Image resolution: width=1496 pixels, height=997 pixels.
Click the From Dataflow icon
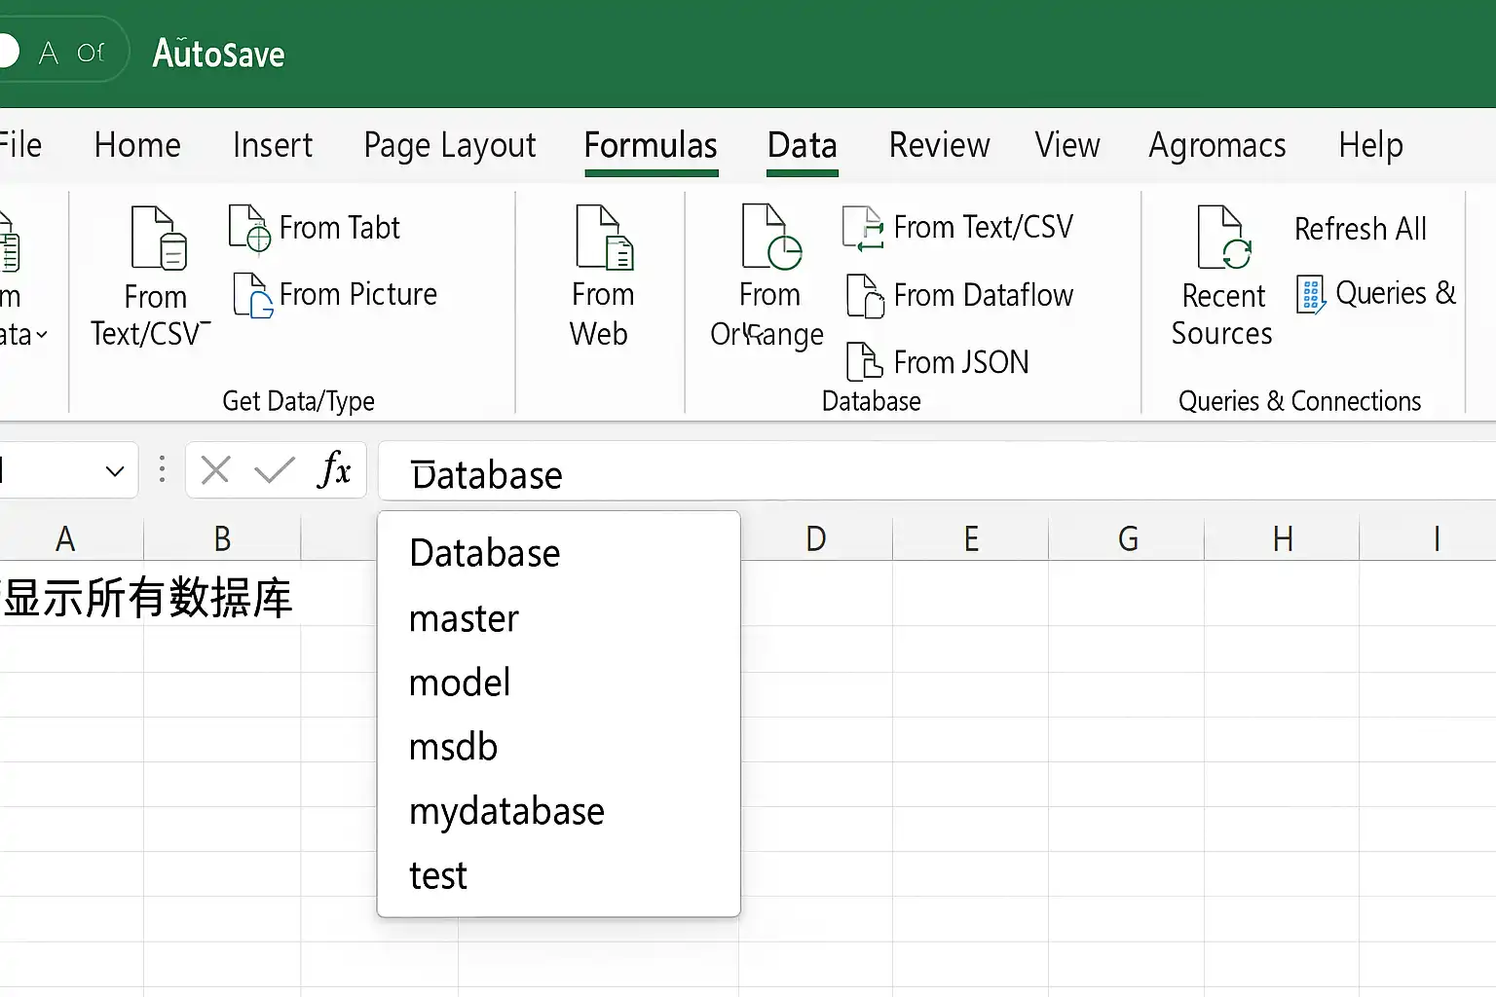865,296
